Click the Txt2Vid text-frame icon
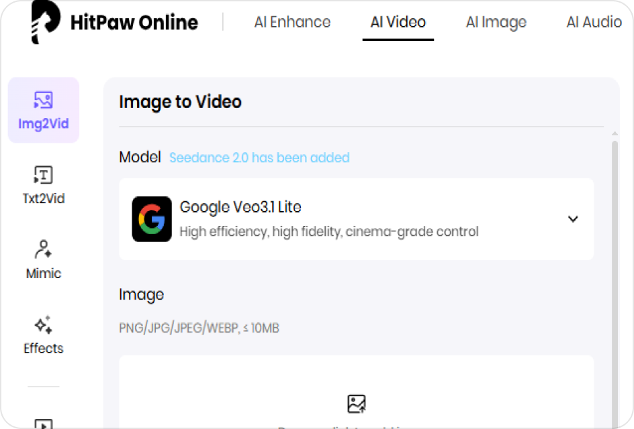Image resolution: width=634 pixels, height=429 pixels. pyautogui.click(x=43, y=173)
